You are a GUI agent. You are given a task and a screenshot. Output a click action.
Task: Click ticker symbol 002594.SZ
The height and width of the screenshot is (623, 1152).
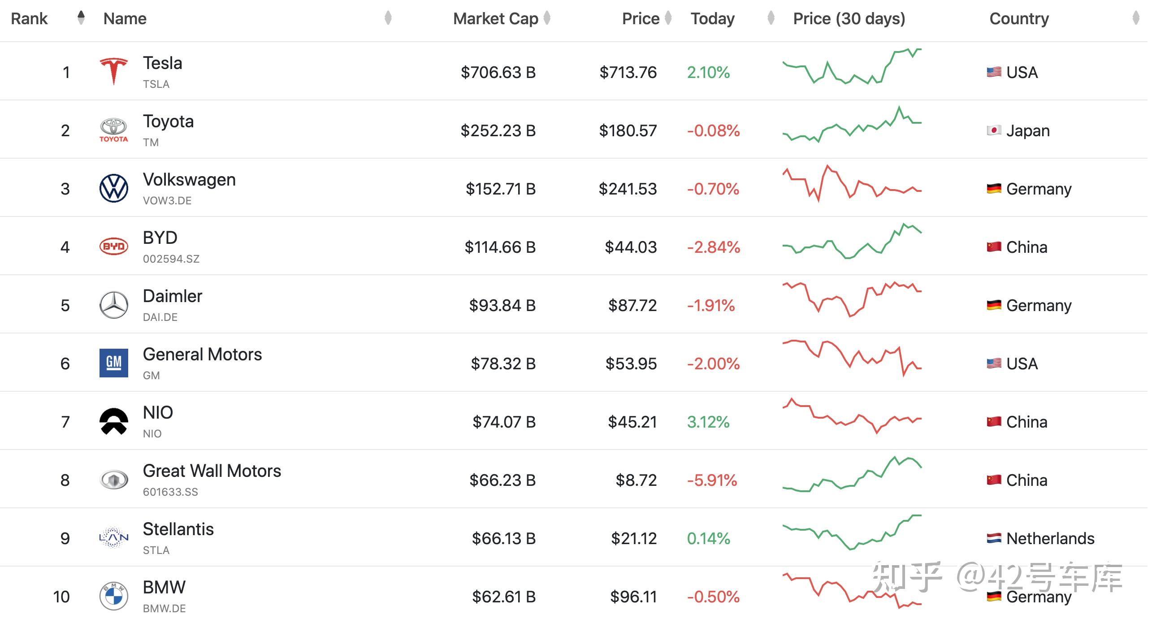click(171, 259)
